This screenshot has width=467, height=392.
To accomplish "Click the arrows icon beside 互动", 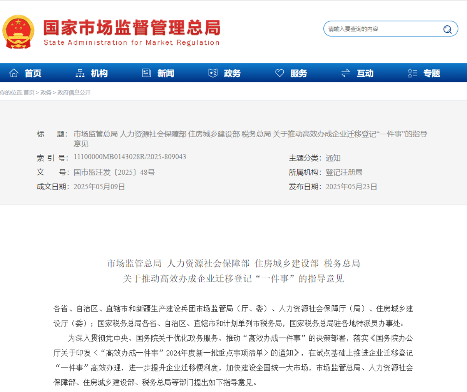I will click(346, 73).
